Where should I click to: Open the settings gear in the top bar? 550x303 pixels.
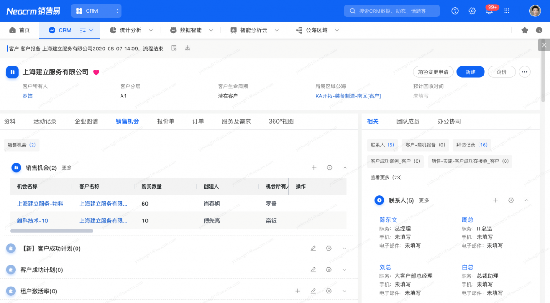click(x=472, y=11)
